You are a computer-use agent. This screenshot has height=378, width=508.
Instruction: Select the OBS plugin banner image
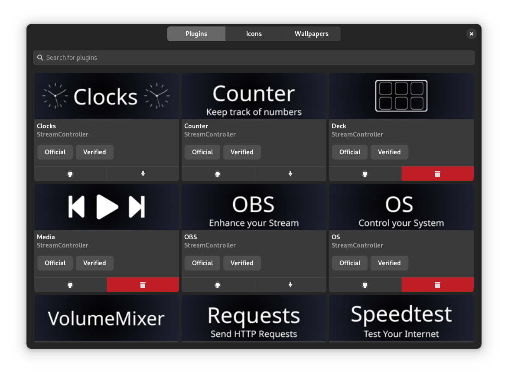click(x=254, y=207)
